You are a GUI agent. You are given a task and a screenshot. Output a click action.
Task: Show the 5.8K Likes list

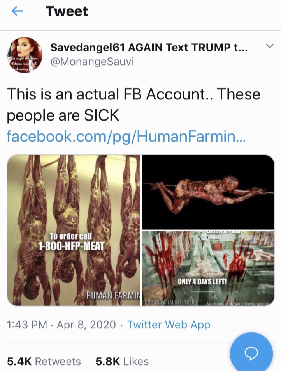coord(122,361)
